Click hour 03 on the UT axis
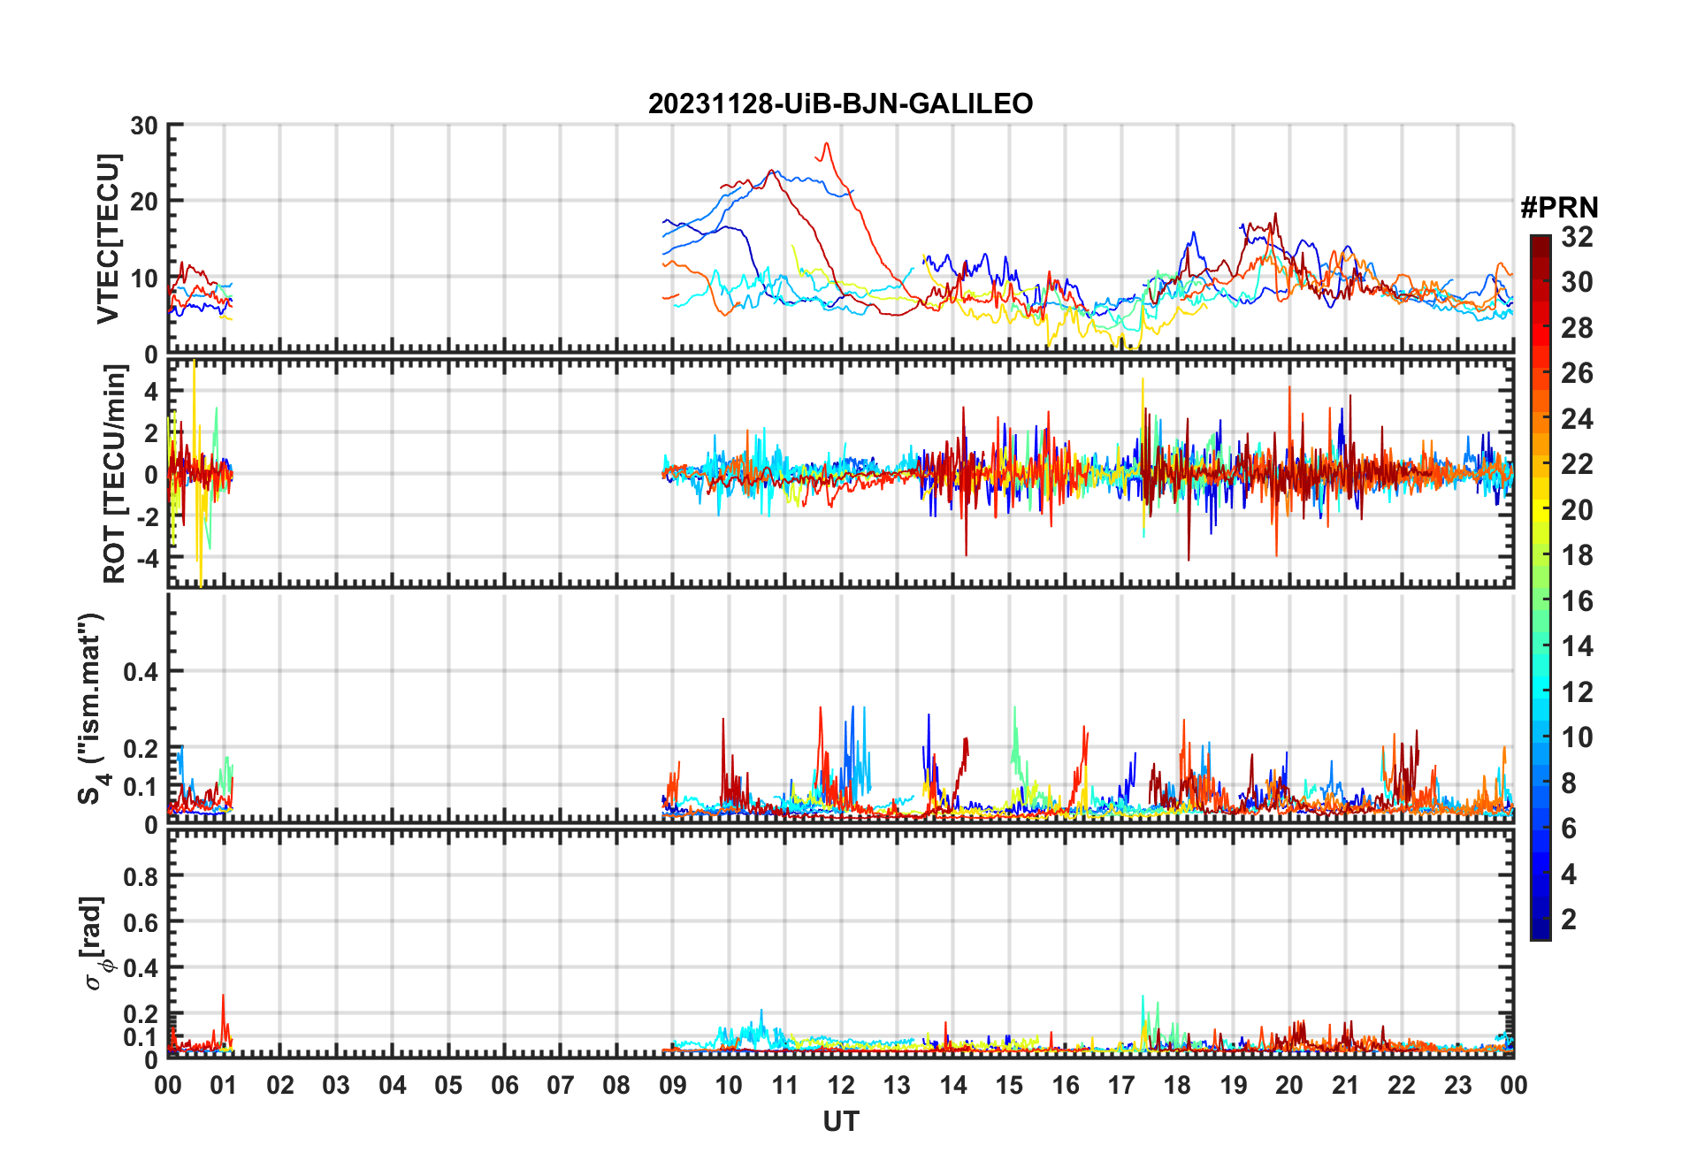The height and width of the screenshot is (1176, 1682). [336, 1085]
